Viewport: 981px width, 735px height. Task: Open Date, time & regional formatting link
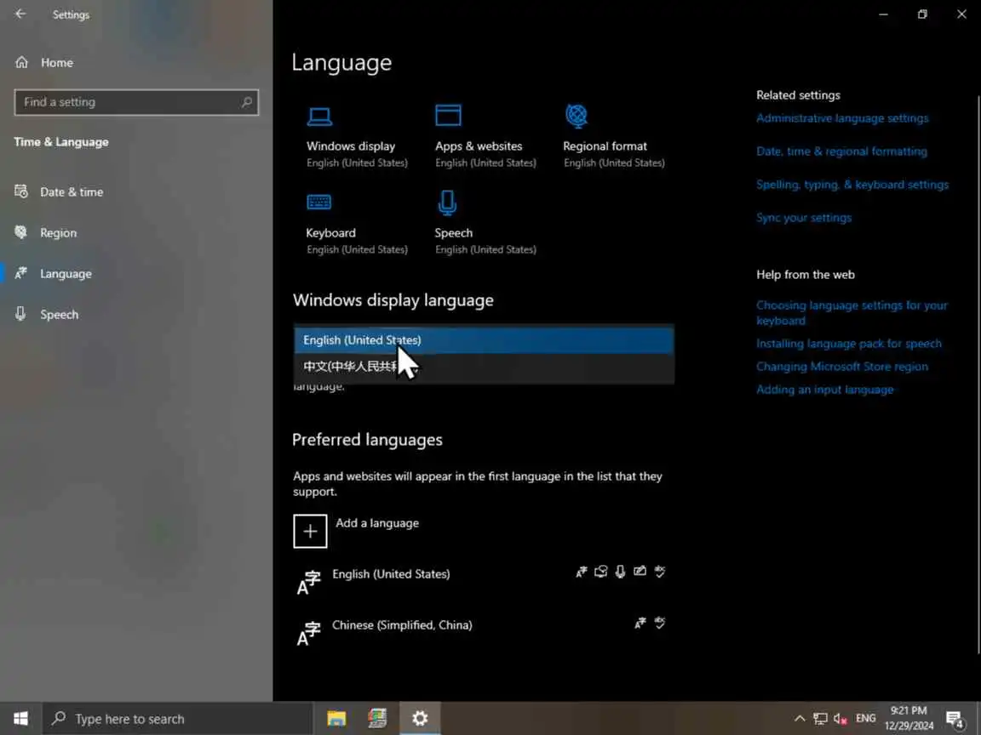[x=841, y=151]
